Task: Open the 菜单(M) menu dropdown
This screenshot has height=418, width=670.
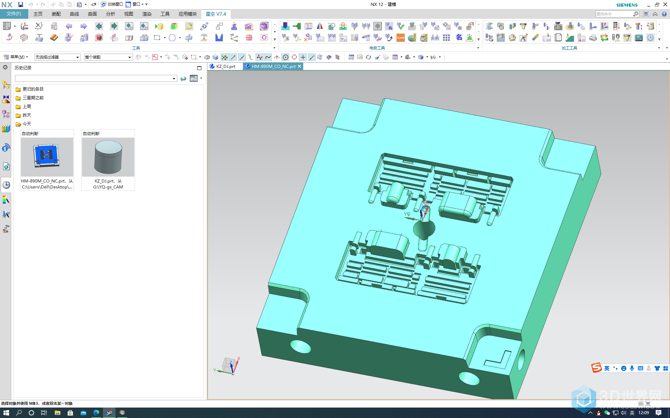Action: click(16, 57)
